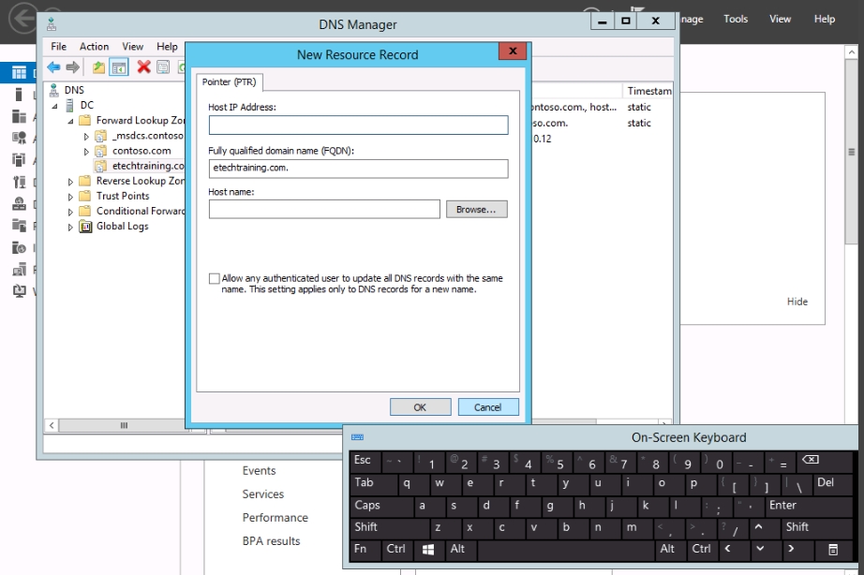The image size is (864, 575).
Task: Expand the Reverse Lookup Zones tree node
Action: click(x=71, y=182)
